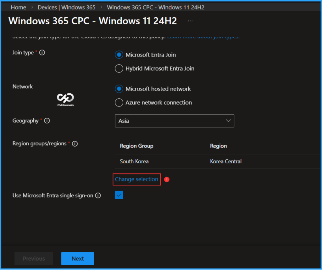
Task: Click the Change selection link
Action: tap(136, 179)
